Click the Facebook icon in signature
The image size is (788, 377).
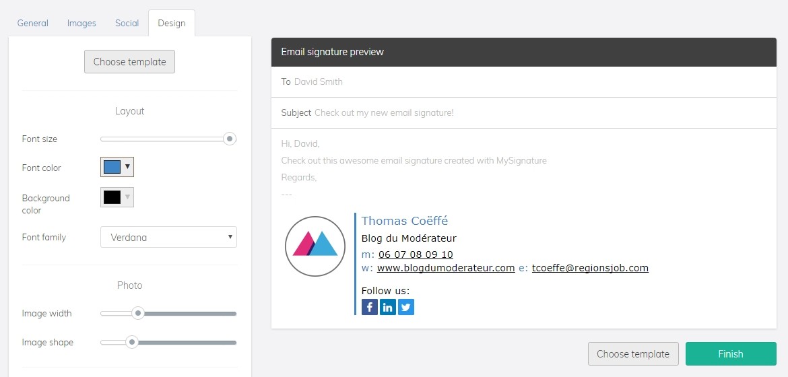[369, 307]
